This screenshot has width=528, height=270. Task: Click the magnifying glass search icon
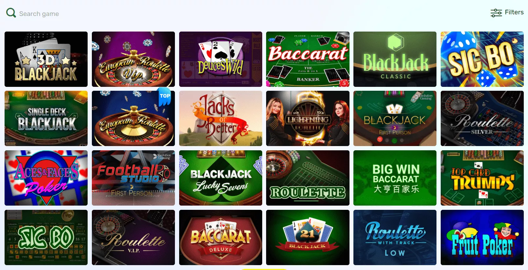coord(11,13)
